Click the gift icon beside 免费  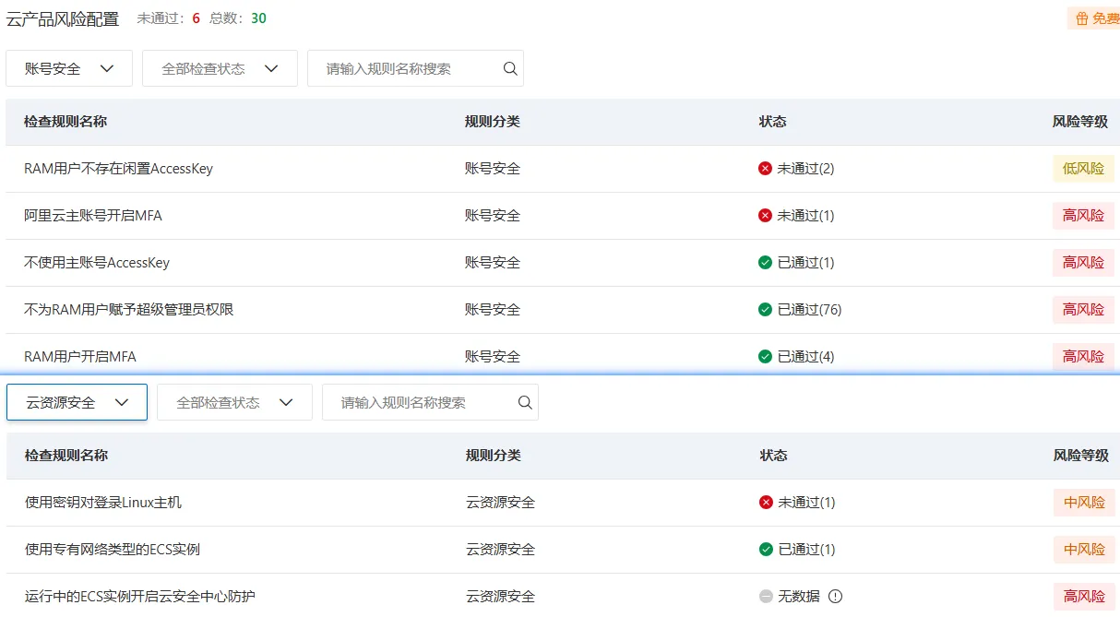pyautogui.click(x=1082, y=18)
